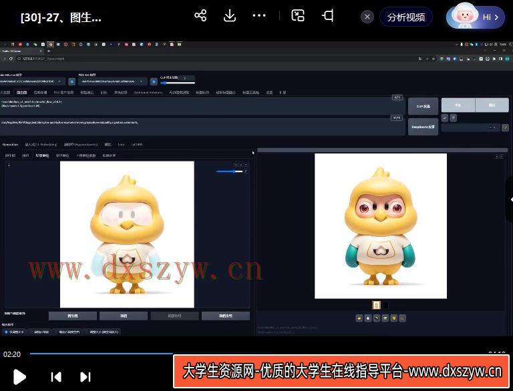Download the video using the download icon
This screenshot has width=513, height=391.
230,15
